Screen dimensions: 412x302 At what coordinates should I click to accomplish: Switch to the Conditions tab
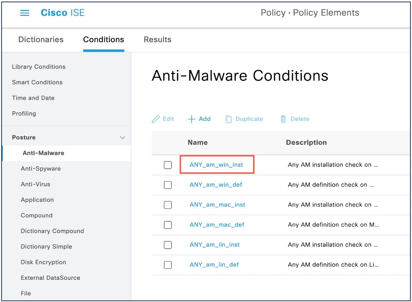[103, 39]
